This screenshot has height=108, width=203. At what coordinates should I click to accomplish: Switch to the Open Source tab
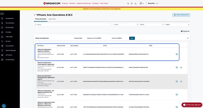[52, 19]
